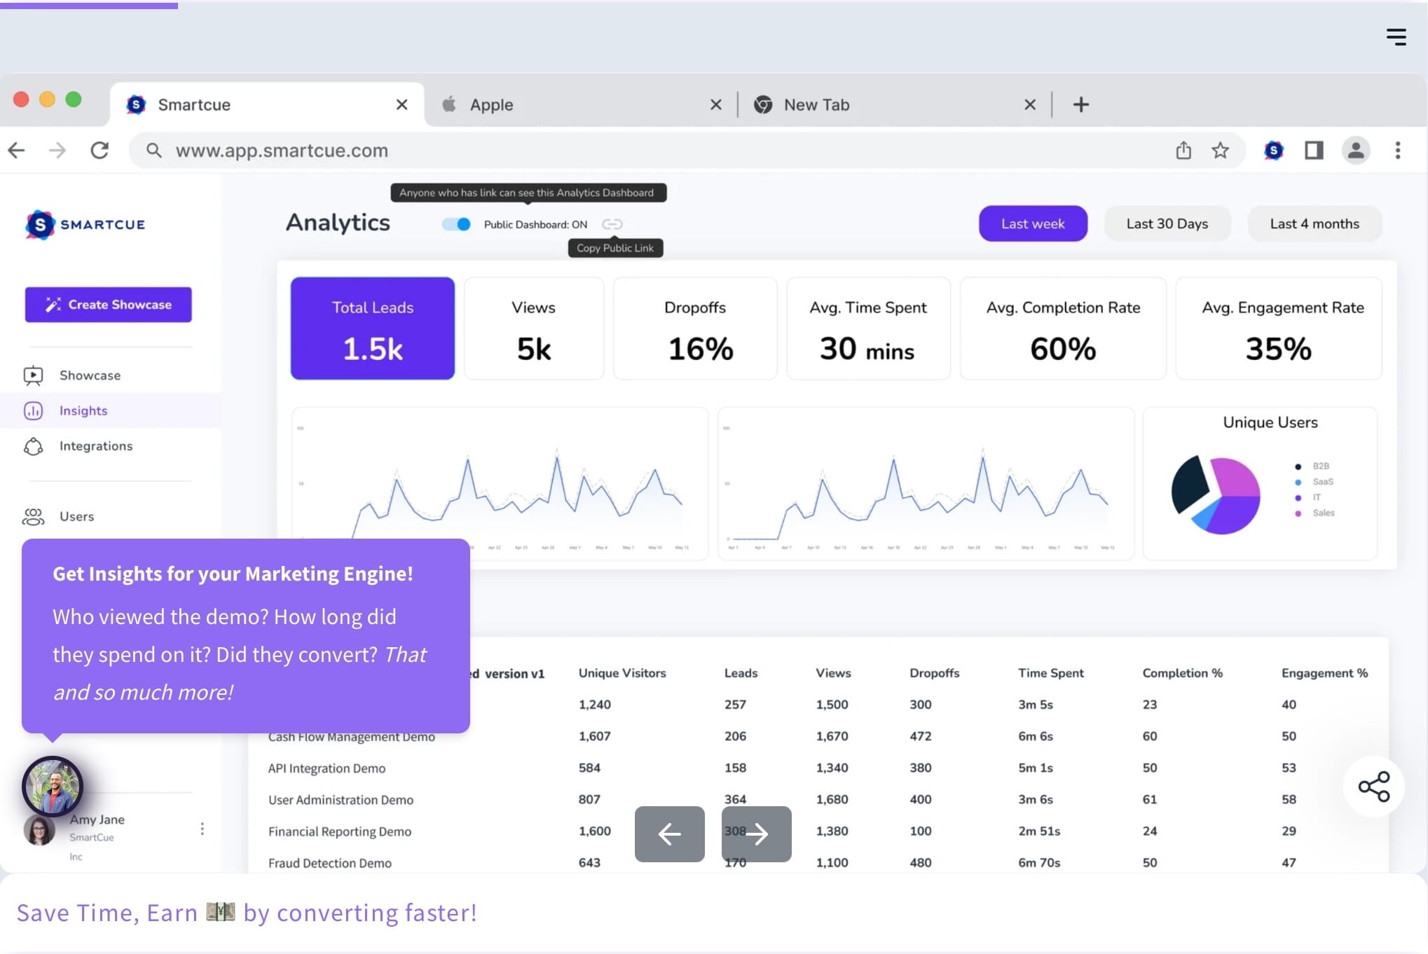Open the share icon at bottom right
Image resolution: width=1428 pixels, height=954 pixels.
(x=1374, y=786)
